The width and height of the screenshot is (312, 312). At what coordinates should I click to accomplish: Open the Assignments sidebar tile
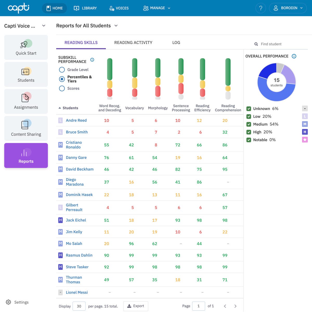26,101
